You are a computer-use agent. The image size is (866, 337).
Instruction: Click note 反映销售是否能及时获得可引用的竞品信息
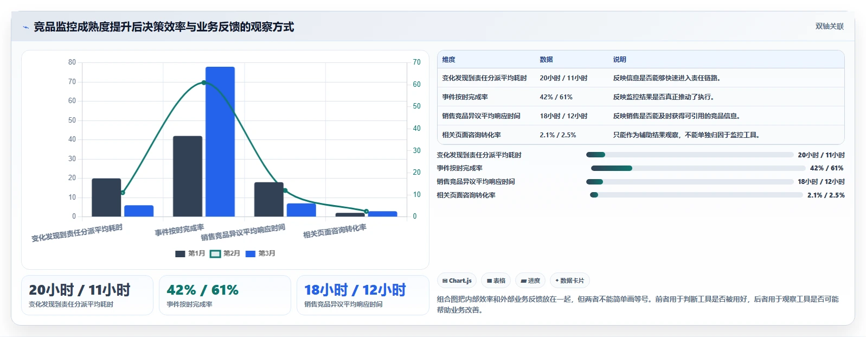[x=677, y=116]
